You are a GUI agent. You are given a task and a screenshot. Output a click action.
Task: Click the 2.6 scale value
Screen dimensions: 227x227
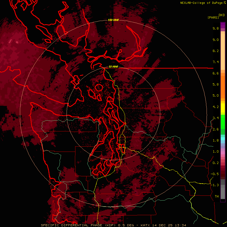(x=216, y=129)
